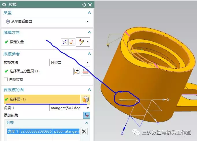Close the 拔模 dialog

coord(90,5)
